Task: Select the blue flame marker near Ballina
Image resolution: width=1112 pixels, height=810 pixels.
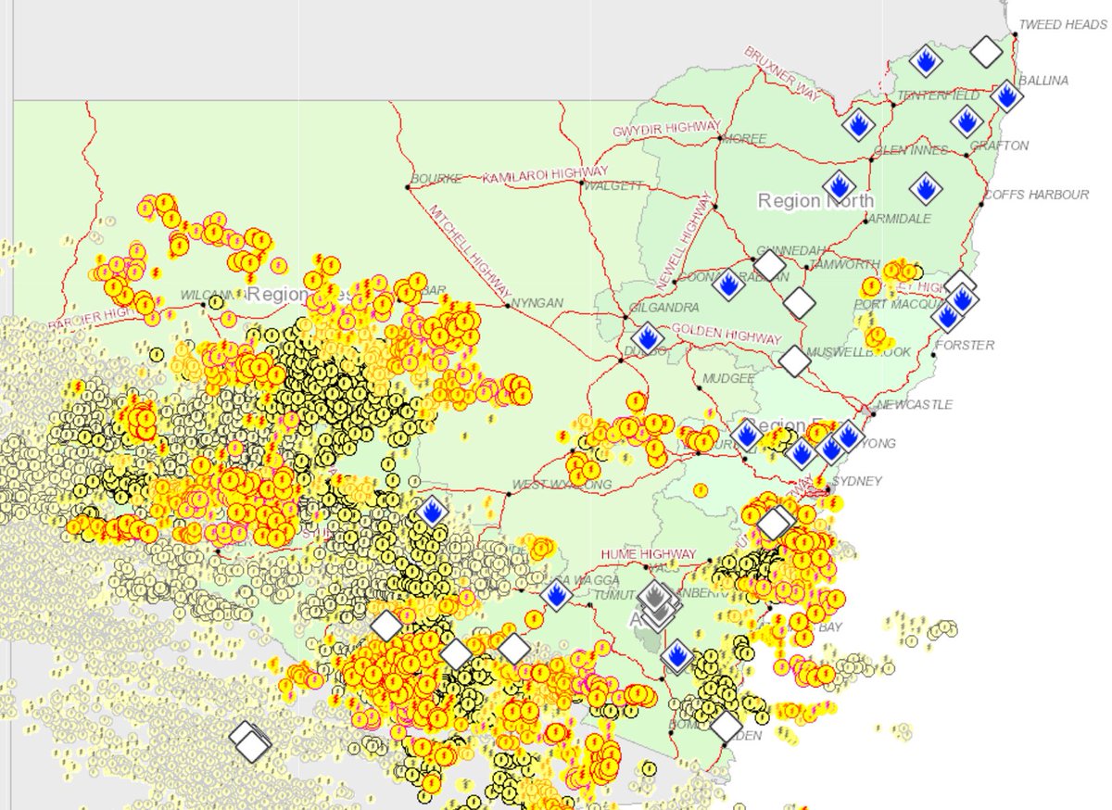Action: [x=1006, y=95]
